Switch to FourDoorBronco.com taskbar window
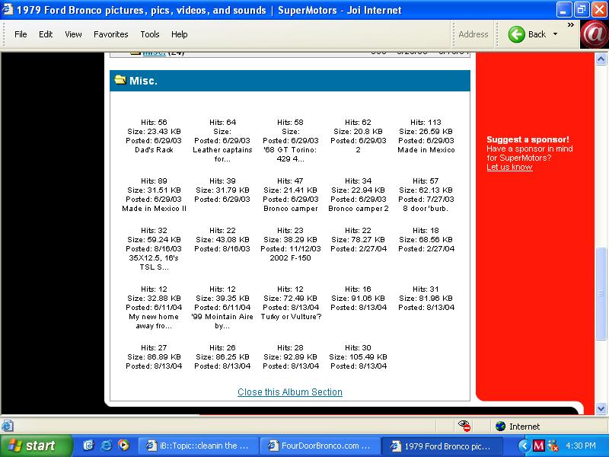The width and height of the screenshot is (609, 457). click(x=320, y=446)
